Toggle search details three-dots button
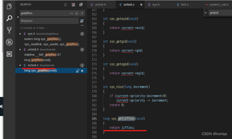Image resolution: width=232 pixels, height=139 pixels. [82, 26]
